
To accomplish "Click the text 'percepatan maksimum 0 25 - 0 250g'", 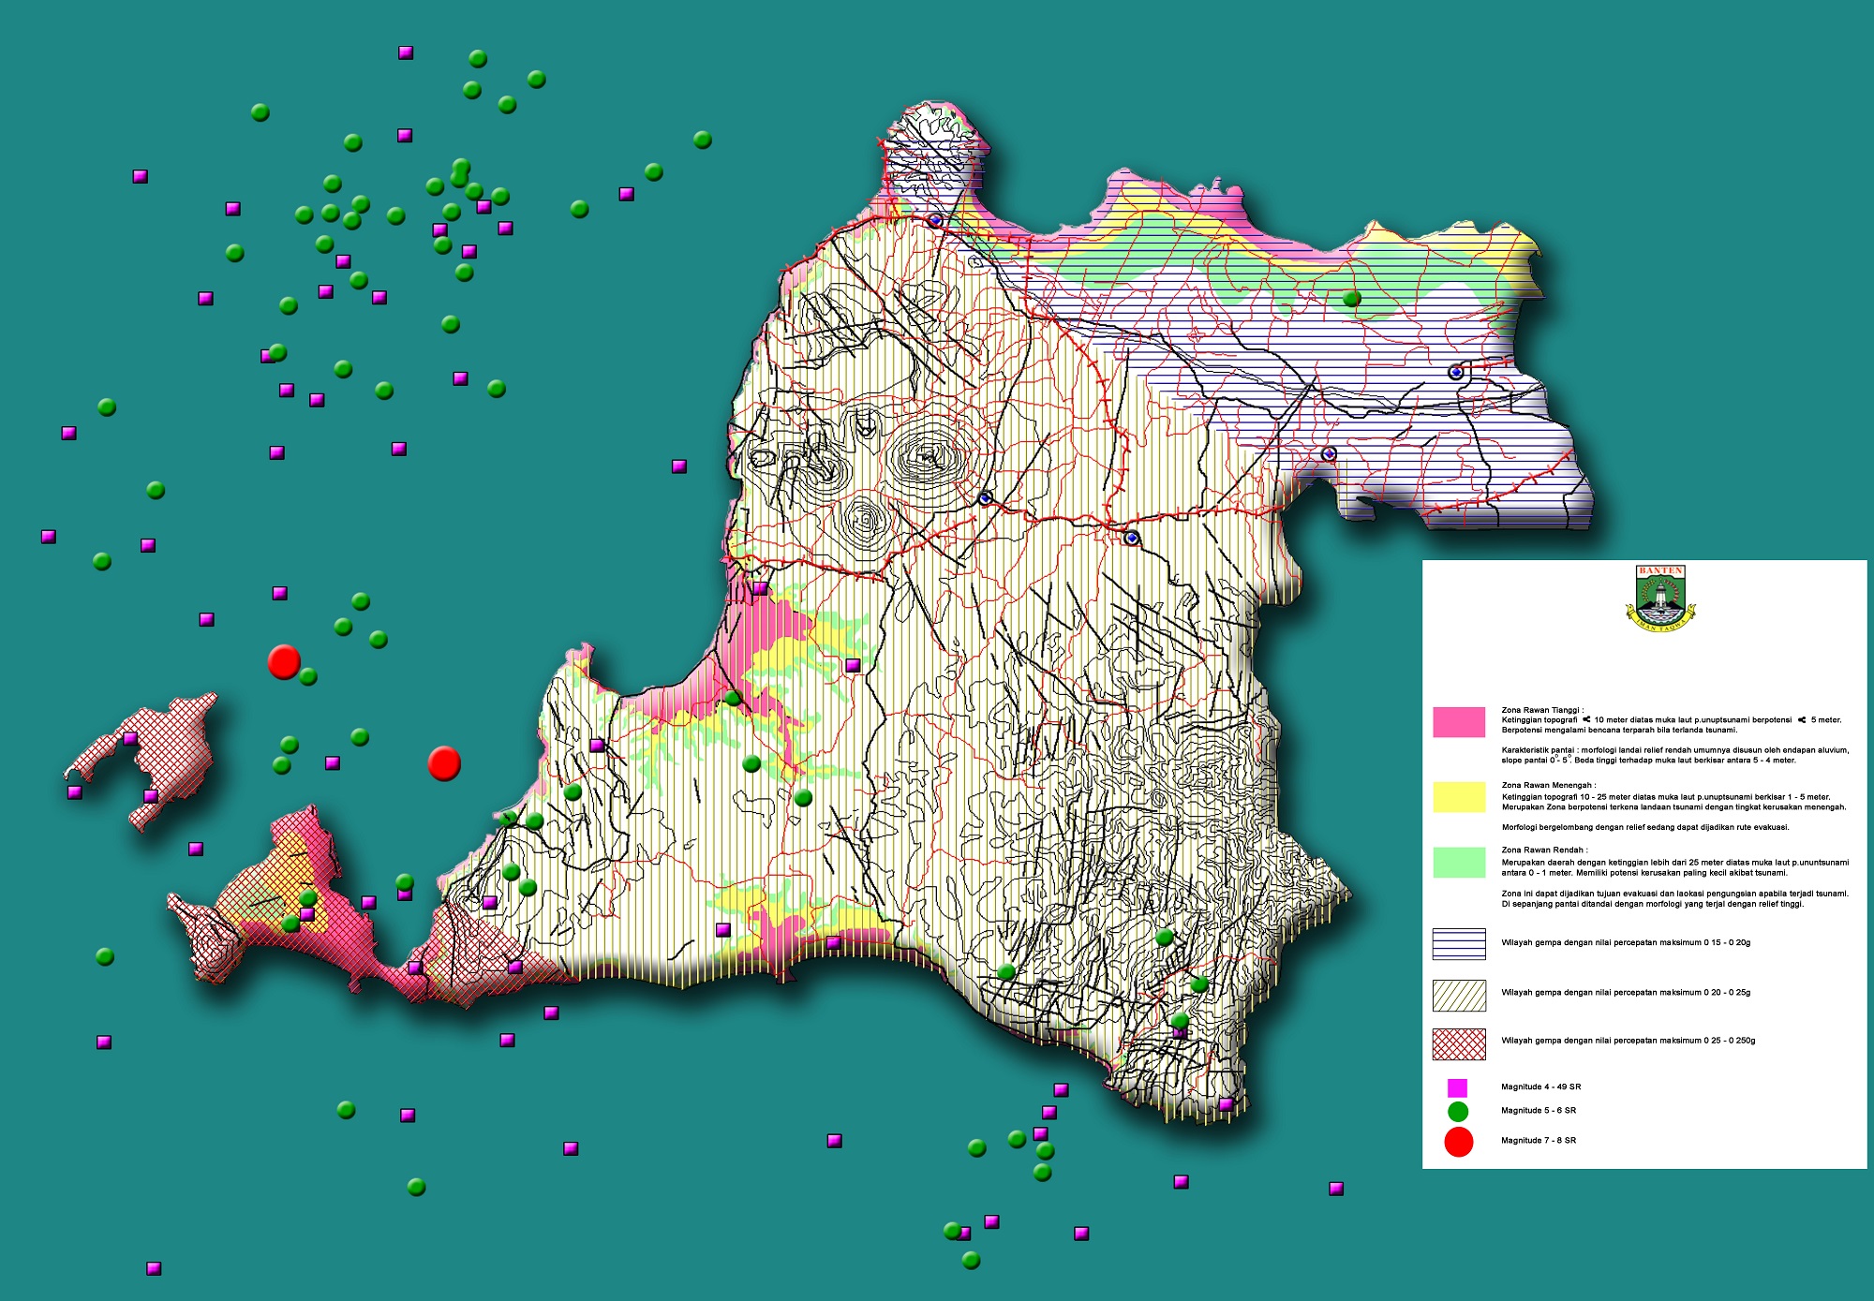I will click(1687, 1041).
